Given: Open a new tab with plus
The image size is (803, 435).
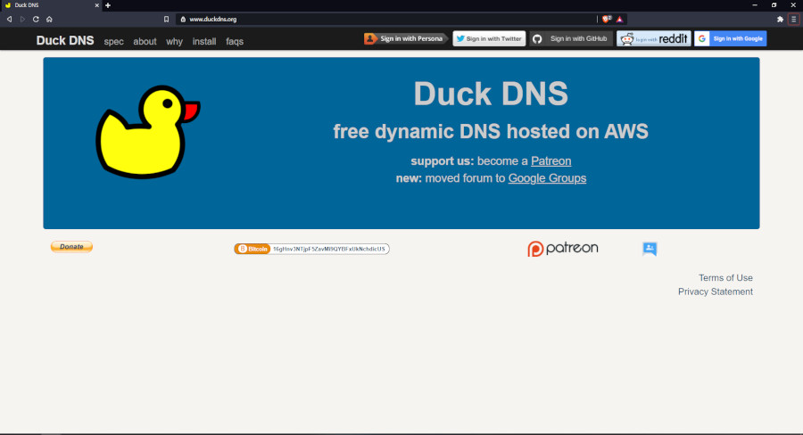Looking at the screenshot, I should [108, 5].
